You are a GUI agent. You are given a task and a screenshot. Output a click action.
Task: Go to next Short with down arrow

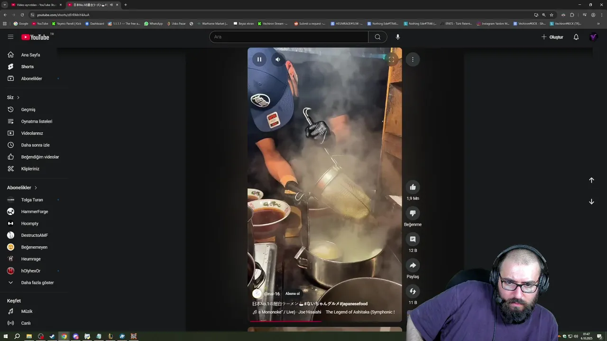pos(591,202)
